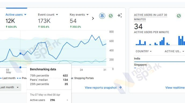Click the Active users in last 30 minutes heading

click(x=151, y=17)
